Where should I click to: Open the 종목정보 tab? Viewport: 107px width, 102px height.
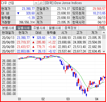tap(70, 28)
